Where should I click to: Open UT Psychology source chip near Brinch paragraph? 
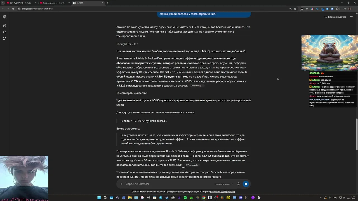[x=192, y=165]
